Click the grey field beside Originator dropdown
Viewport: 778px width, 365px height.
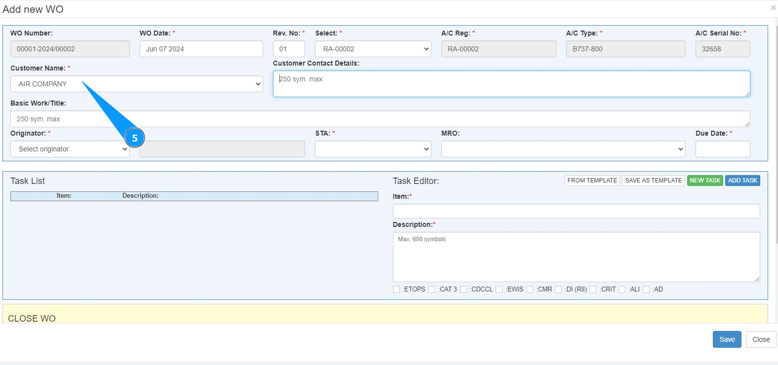[222, 149]
